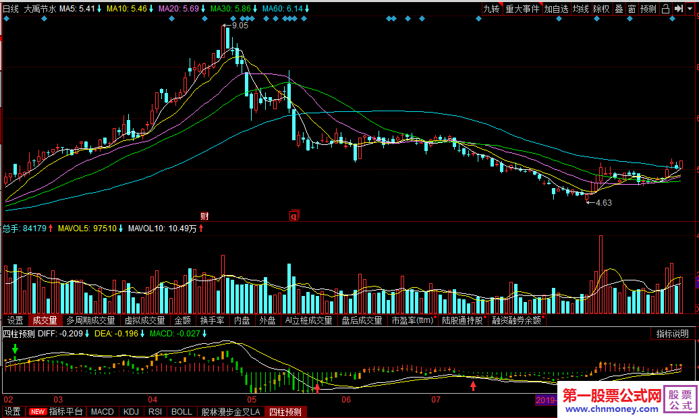Open the NEW 指标平台 tab

[x=56, y=412]
